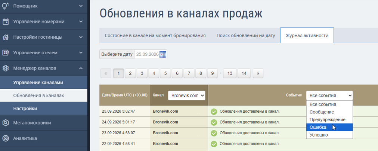Switch to Состояние в канале на момент бронирования tab
Screen dimensions: 378x151
click(x=155, y=36)
